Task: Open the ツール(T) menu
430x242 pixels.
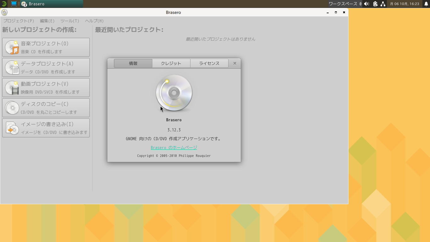Action: coord(70,21)
